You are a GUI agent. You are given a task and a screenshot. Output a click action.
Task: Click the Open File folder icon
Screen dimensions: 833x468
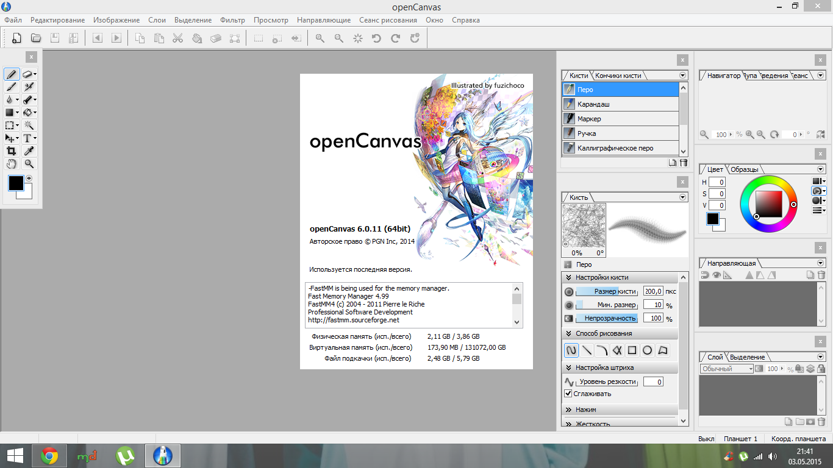click(36, 38)
